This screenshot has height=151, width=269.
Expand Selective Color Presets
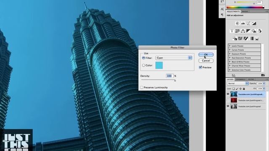coord(230,70)
